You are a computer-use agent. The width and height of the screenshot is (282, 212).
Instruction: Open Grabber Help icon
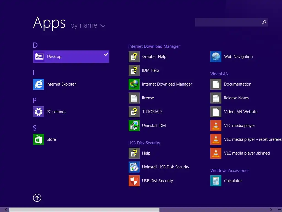point(134,57)
